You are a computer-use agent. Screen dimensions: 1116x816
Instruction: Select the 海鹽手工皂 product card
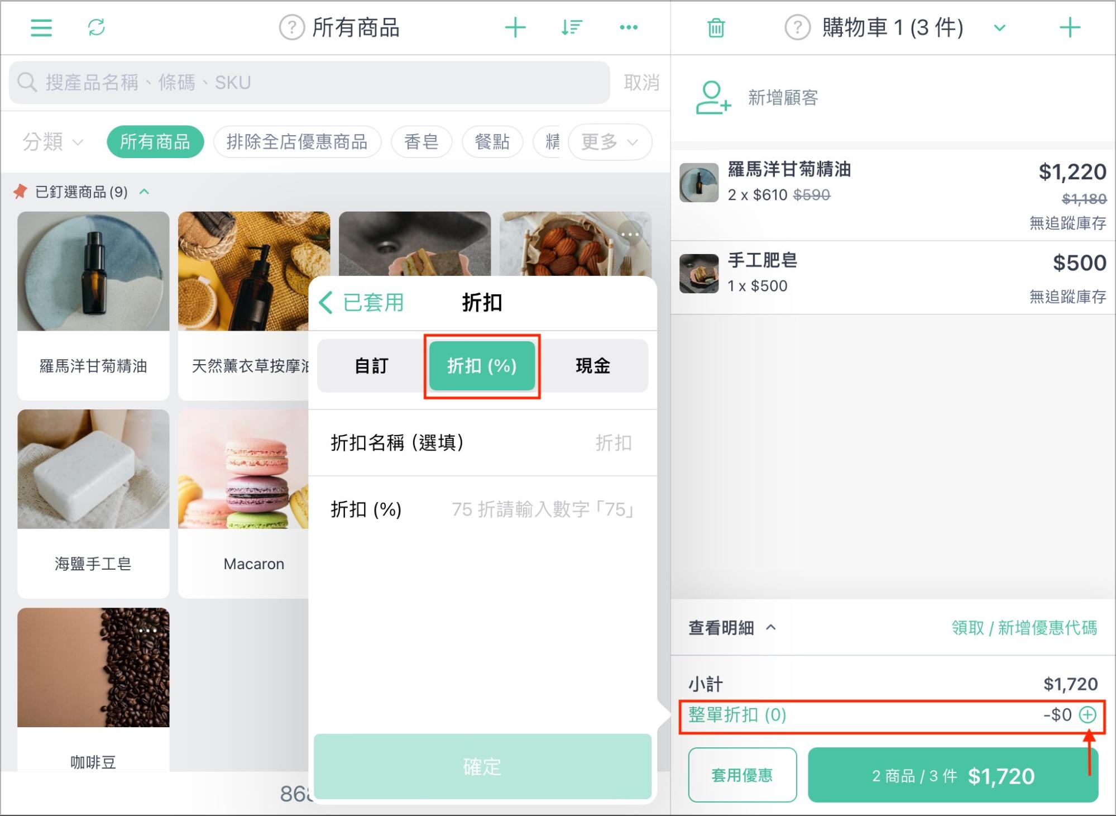93,503
